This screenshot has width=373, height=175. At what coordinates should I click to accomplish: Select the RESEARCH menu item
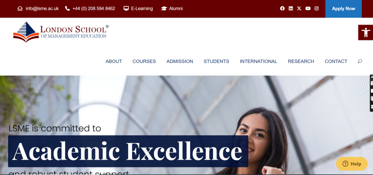(301, 61)
